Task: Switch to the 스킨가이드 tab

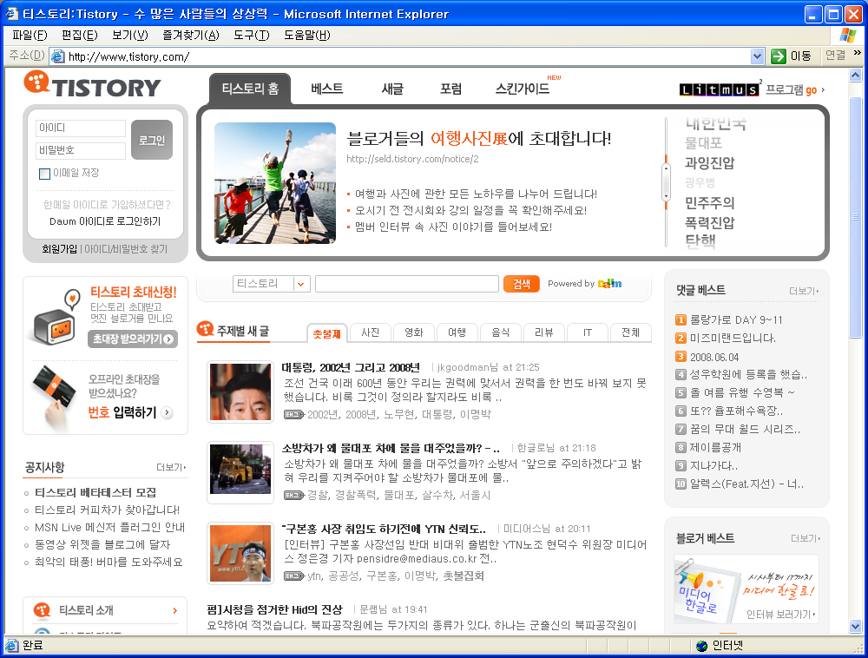Action: 522,89
